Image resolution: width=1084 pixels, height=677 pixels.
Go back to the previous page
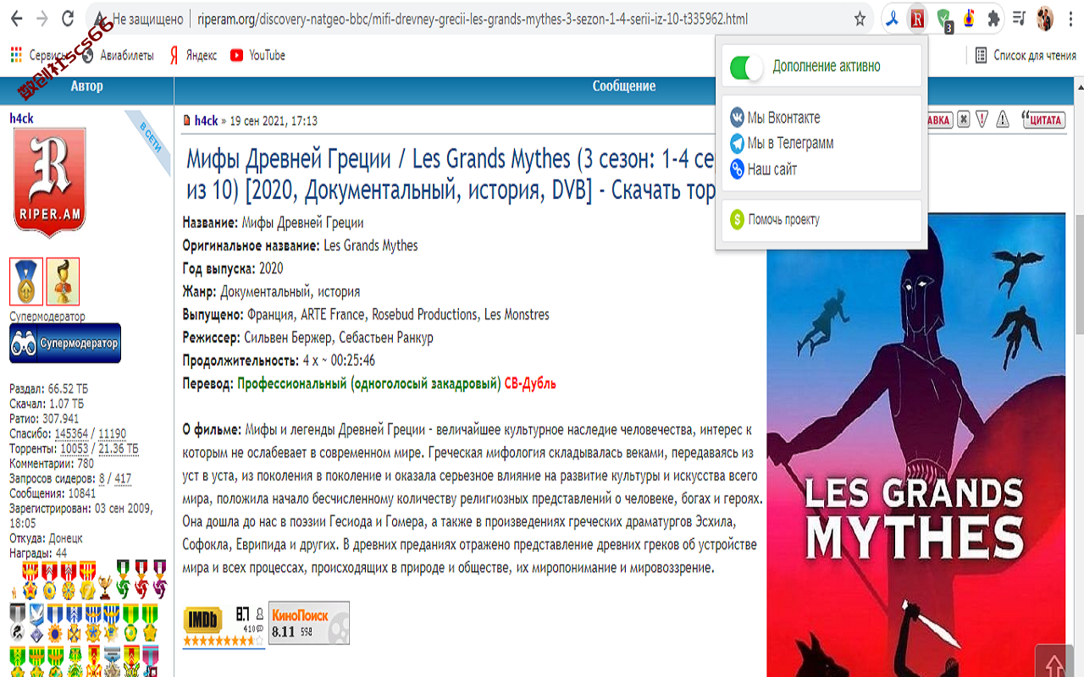click(x=17, y=19)
